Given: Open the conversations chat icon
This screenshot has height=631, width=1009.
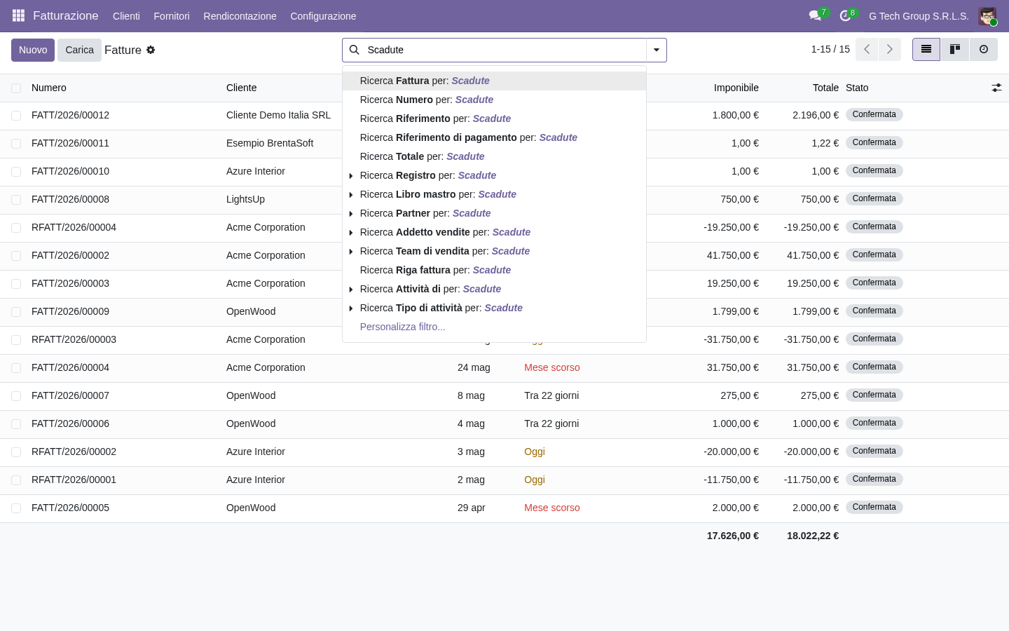Looking at the screenshot, I should (815, 15).
